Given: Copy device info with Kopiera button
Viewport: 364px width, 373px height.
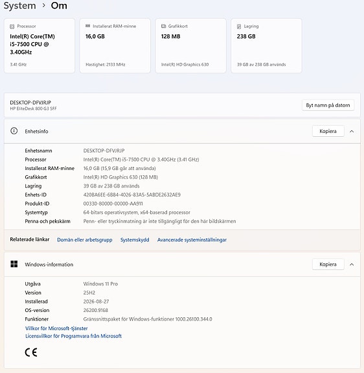Looking at the screenshot, I should coord(328,131).
